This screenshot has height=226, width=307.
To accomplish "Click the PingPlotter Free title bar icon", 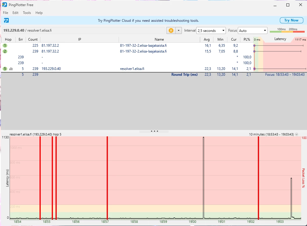I will click(4, 5).
